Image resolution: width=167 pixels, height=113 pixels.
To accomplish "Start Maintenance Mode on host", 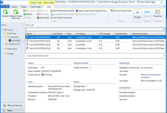I will click(62, 11).
